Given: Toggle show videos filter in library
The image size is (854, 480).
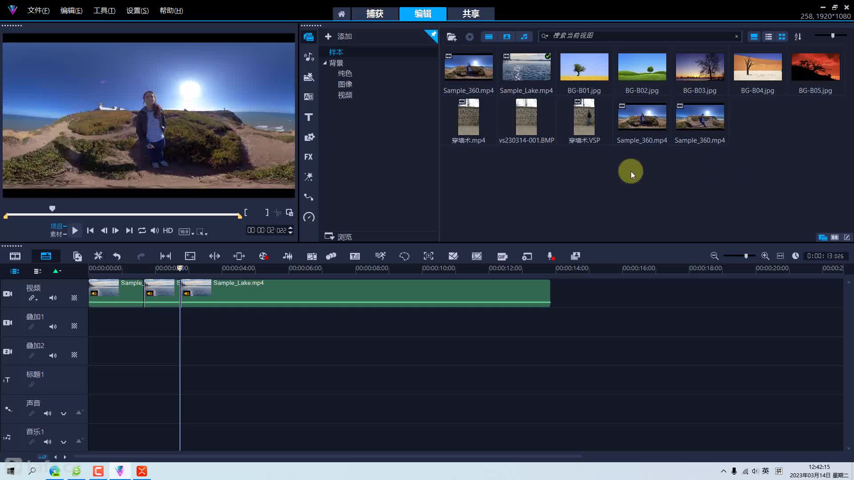Looking at the screenshot, I should click(489, 36).
